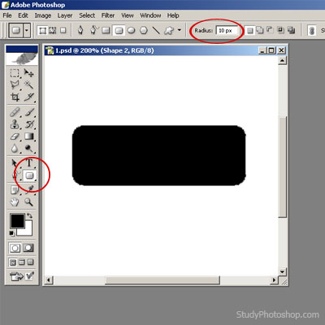325x325 pixels.
Task: Enable Shape Layers mode
Action: pos(42,30)
